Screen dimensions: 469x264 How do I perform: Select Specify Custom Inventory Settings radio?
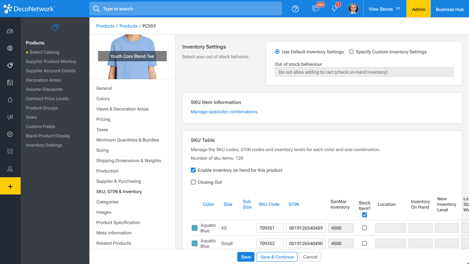[351, 52]
